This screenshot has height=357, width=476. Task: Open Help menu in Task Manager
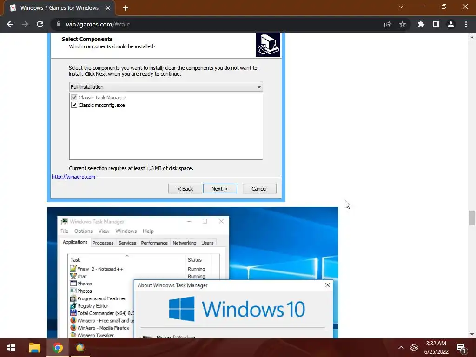pos(148,231)
